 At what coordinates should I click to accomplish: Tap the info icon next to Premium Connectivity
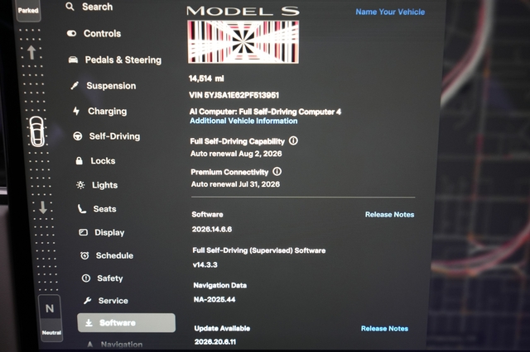(x=277, y=172)
